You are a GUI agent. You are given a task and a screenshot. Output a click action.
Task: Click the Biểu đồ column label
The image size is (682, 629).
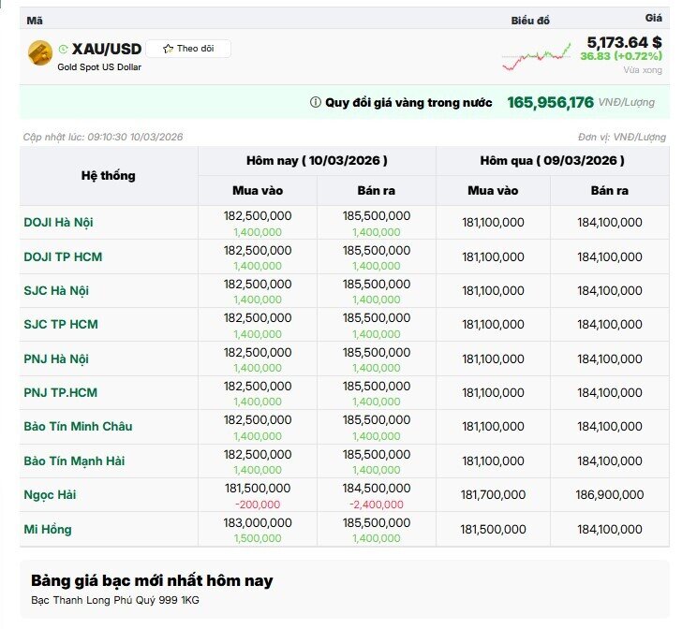530,21
